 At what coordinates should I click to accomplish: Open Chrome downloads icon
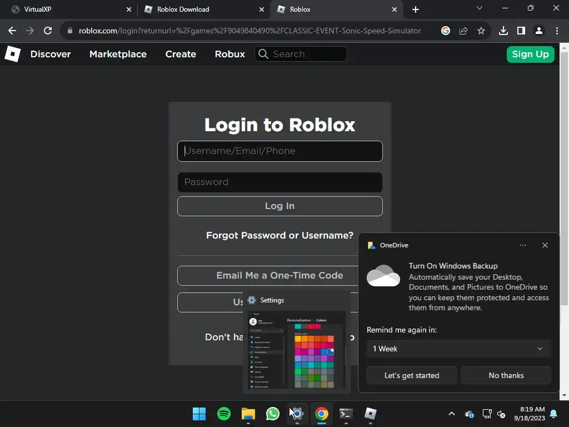[x=503, y=31]
